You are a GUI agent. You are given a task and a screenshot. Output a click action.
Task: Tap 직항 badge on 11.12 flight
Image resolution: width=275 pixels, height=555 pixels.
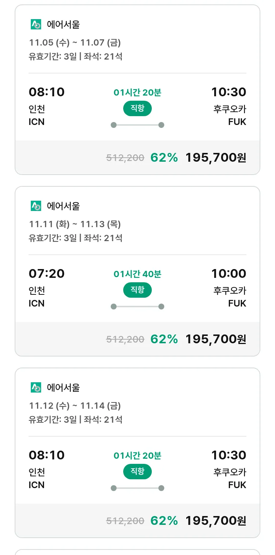[137, 472]
